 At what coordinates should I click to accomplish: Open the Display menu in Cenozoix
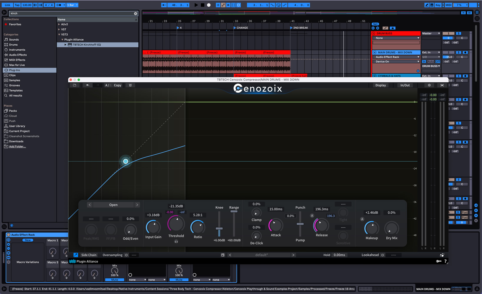click(x=380, y=85)
